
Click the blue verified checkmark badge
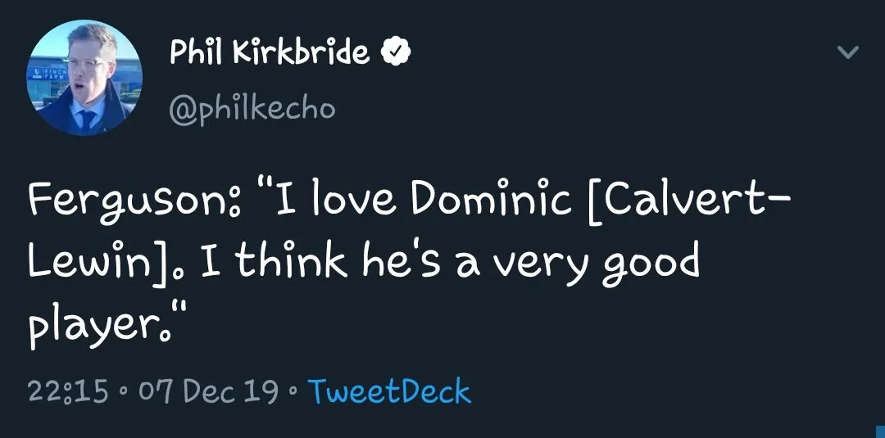(x=394, y=53)
